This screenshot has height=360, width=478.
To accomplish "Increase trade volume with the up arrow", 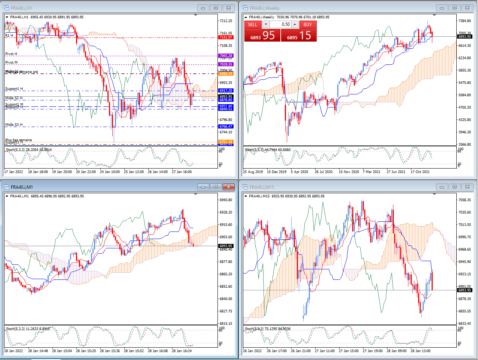I will 295,24.
